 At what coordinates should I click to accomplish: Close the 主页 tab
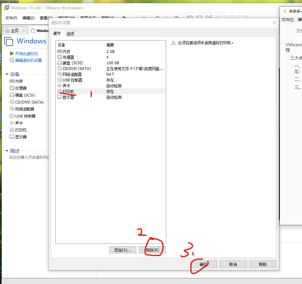click(24, 30)
